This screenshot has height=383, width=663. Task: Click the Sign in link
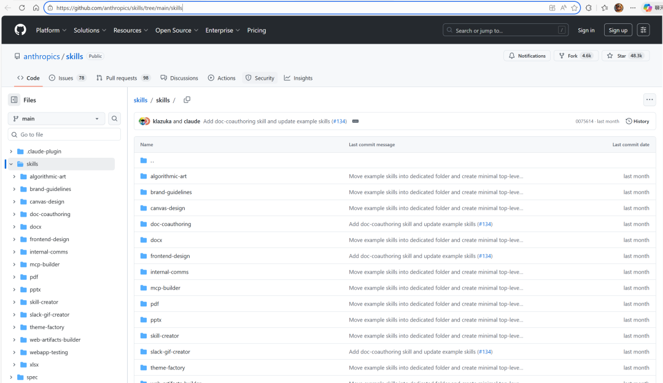coord(586,31)
